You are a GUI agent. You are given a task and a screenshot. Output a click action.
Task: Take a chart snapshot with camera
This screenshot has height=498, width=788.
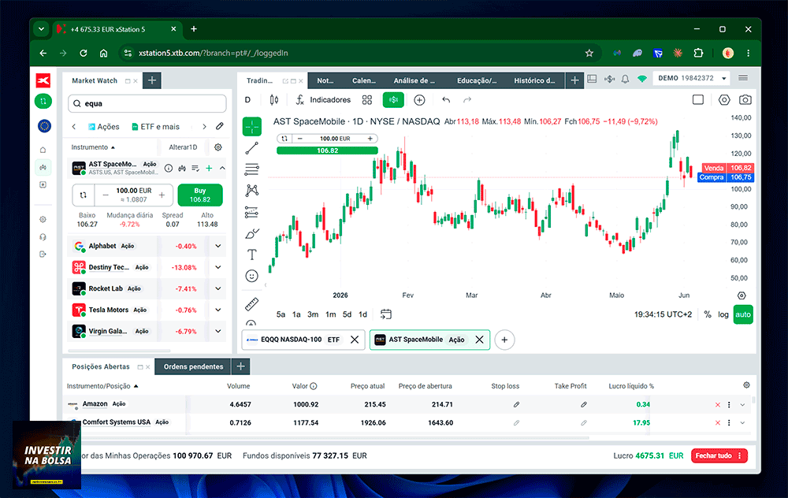point(745,100)
